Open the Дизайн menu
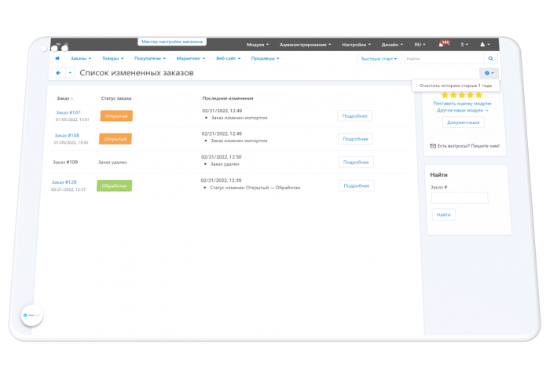The height and width of the screenshot is (366, 550). point(392,45)
